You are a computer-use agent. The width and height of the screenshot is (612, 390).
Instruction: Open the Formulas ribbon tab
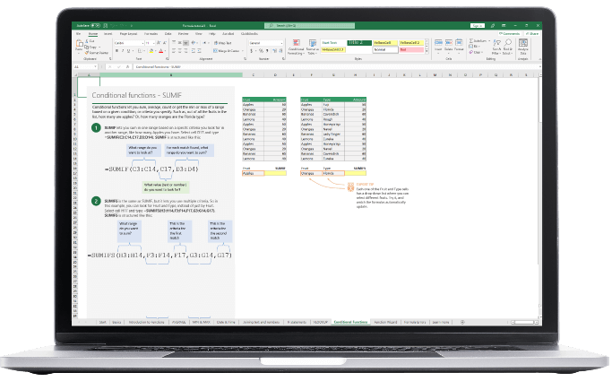(151, 34)
